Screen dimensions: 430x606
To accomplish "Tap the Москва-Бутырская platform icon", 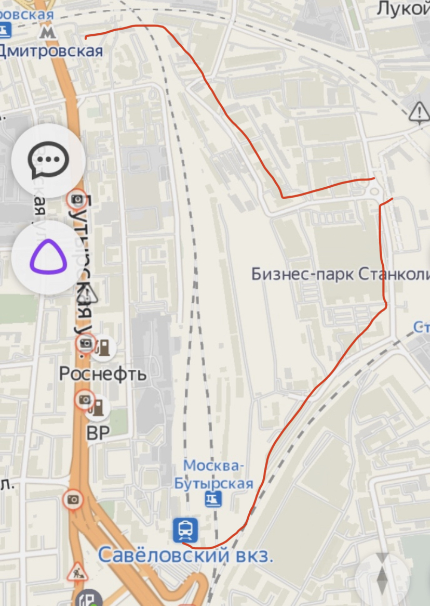I will pos(213,499).
